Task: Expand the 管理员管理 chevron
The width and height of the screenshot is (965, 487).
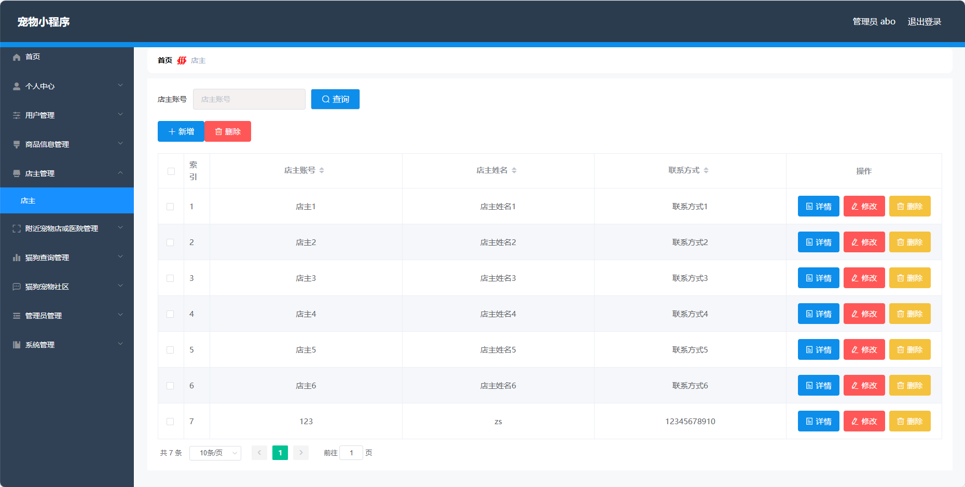Action: (x=120, y=315)
